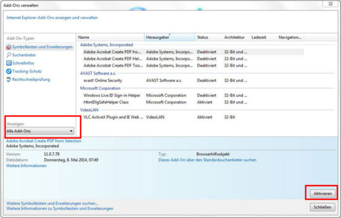Sort by the Navigation column header

point(290,38)
